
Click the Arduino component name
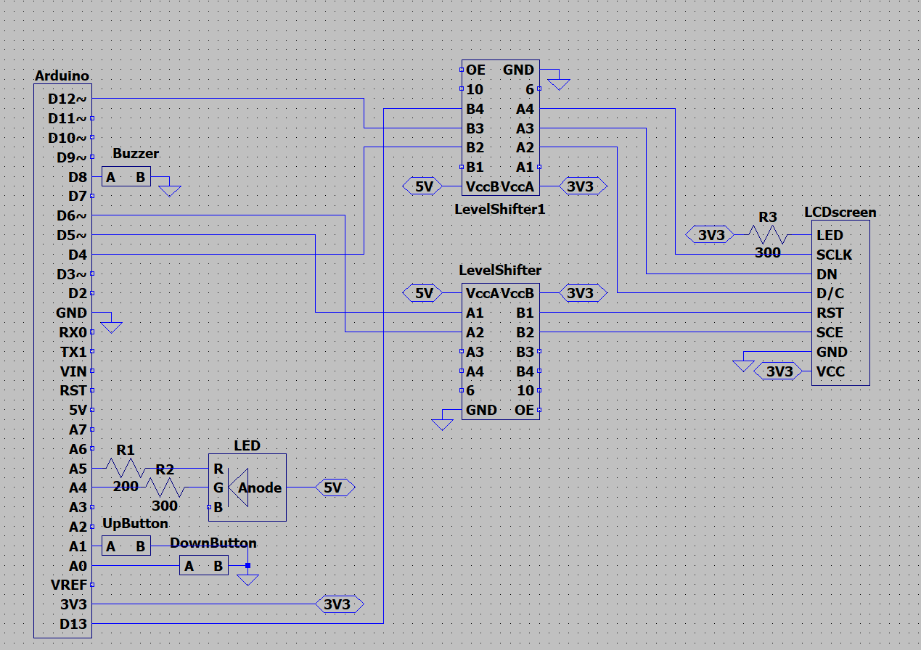click(62, 75)
